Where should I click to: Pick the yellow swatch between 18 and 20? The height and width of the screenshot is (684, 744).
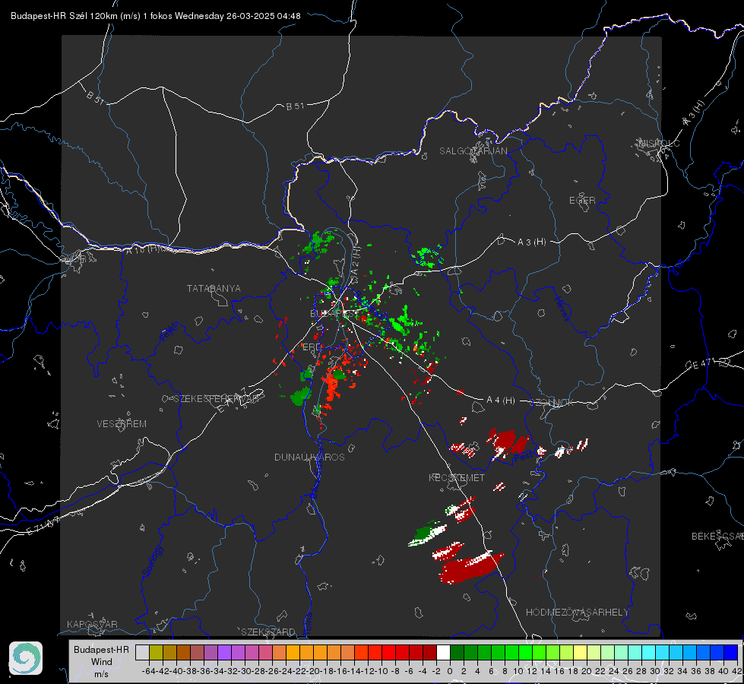(x=580, y=652)
